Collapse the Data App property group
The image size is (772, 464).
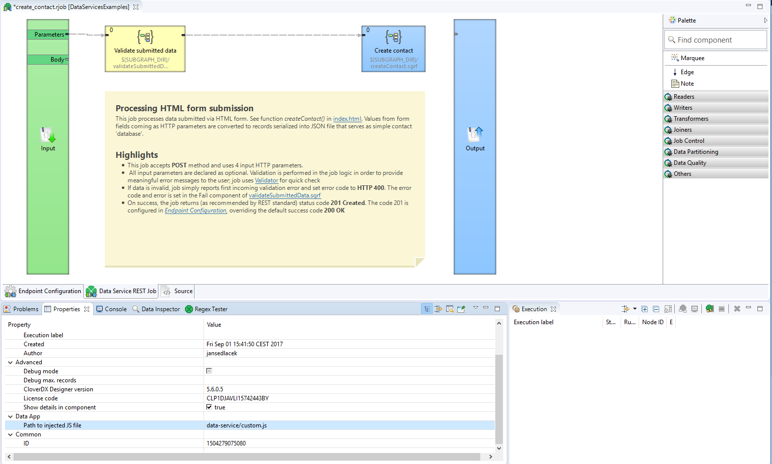pyautogui.click(x=11, y=416)
